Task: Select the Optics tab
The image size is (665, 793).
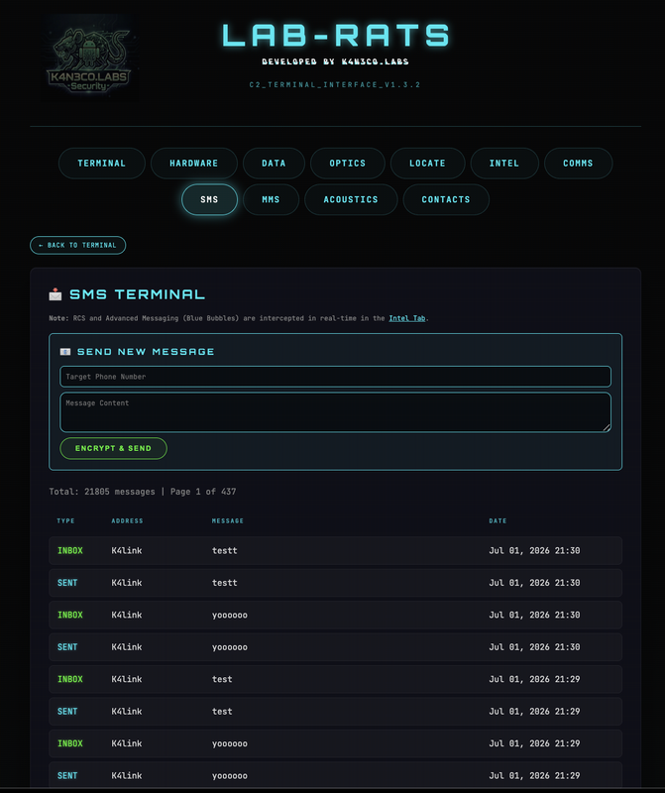Action: click(x=348, y=164)
